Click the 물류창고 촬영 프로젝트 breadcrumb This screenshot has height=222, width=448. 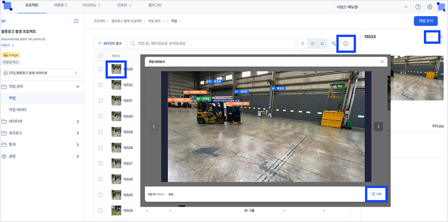pos(126,21)
